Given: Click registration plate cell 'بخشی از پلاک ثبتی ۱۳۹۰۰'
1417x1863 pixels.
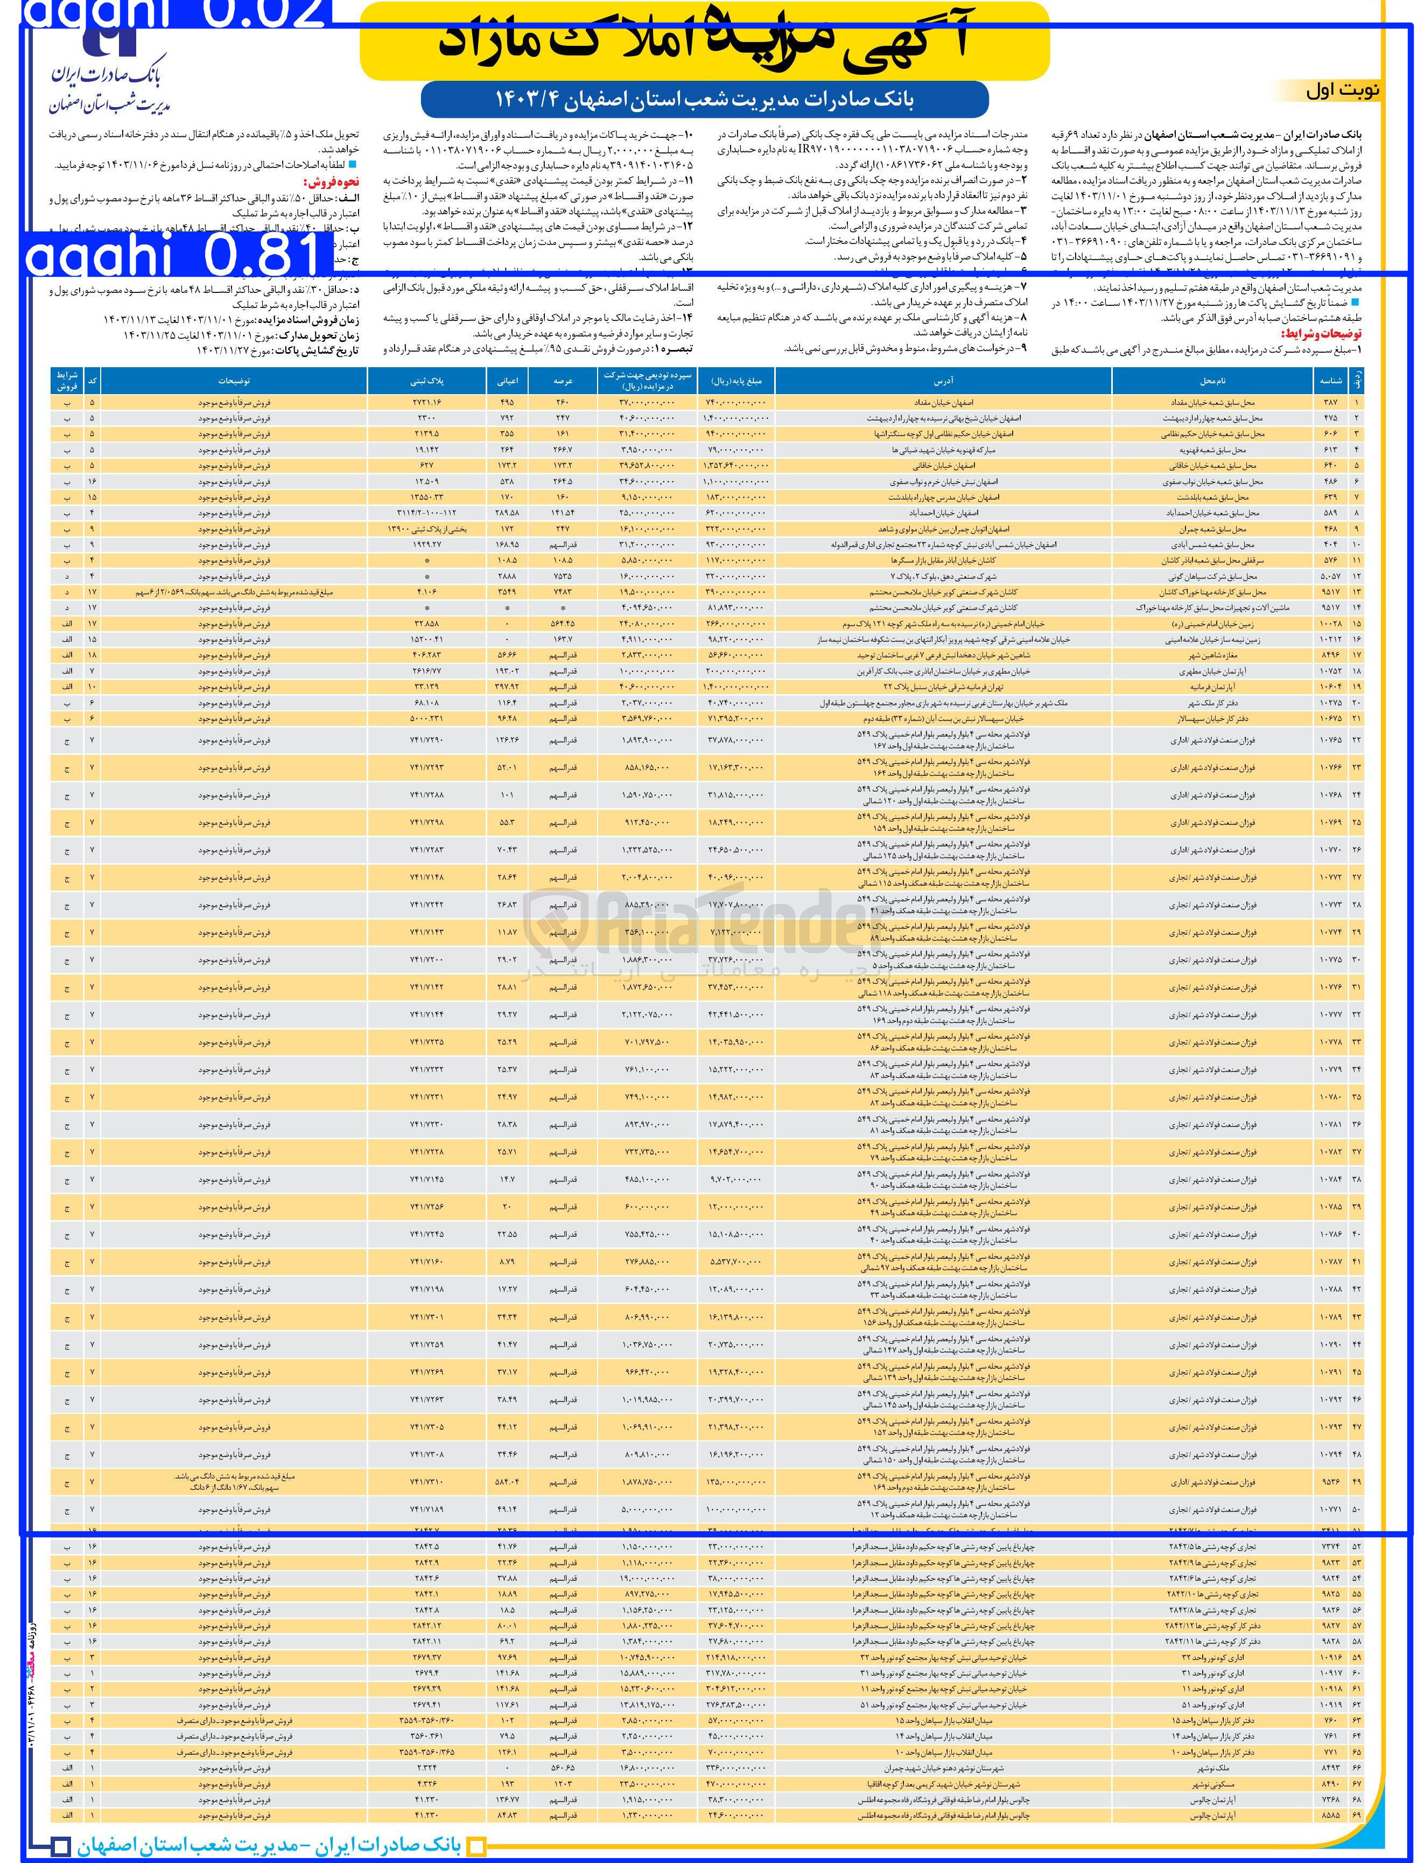Looking at the screenshot, I should pyautogui.click(x=427, y=529).
